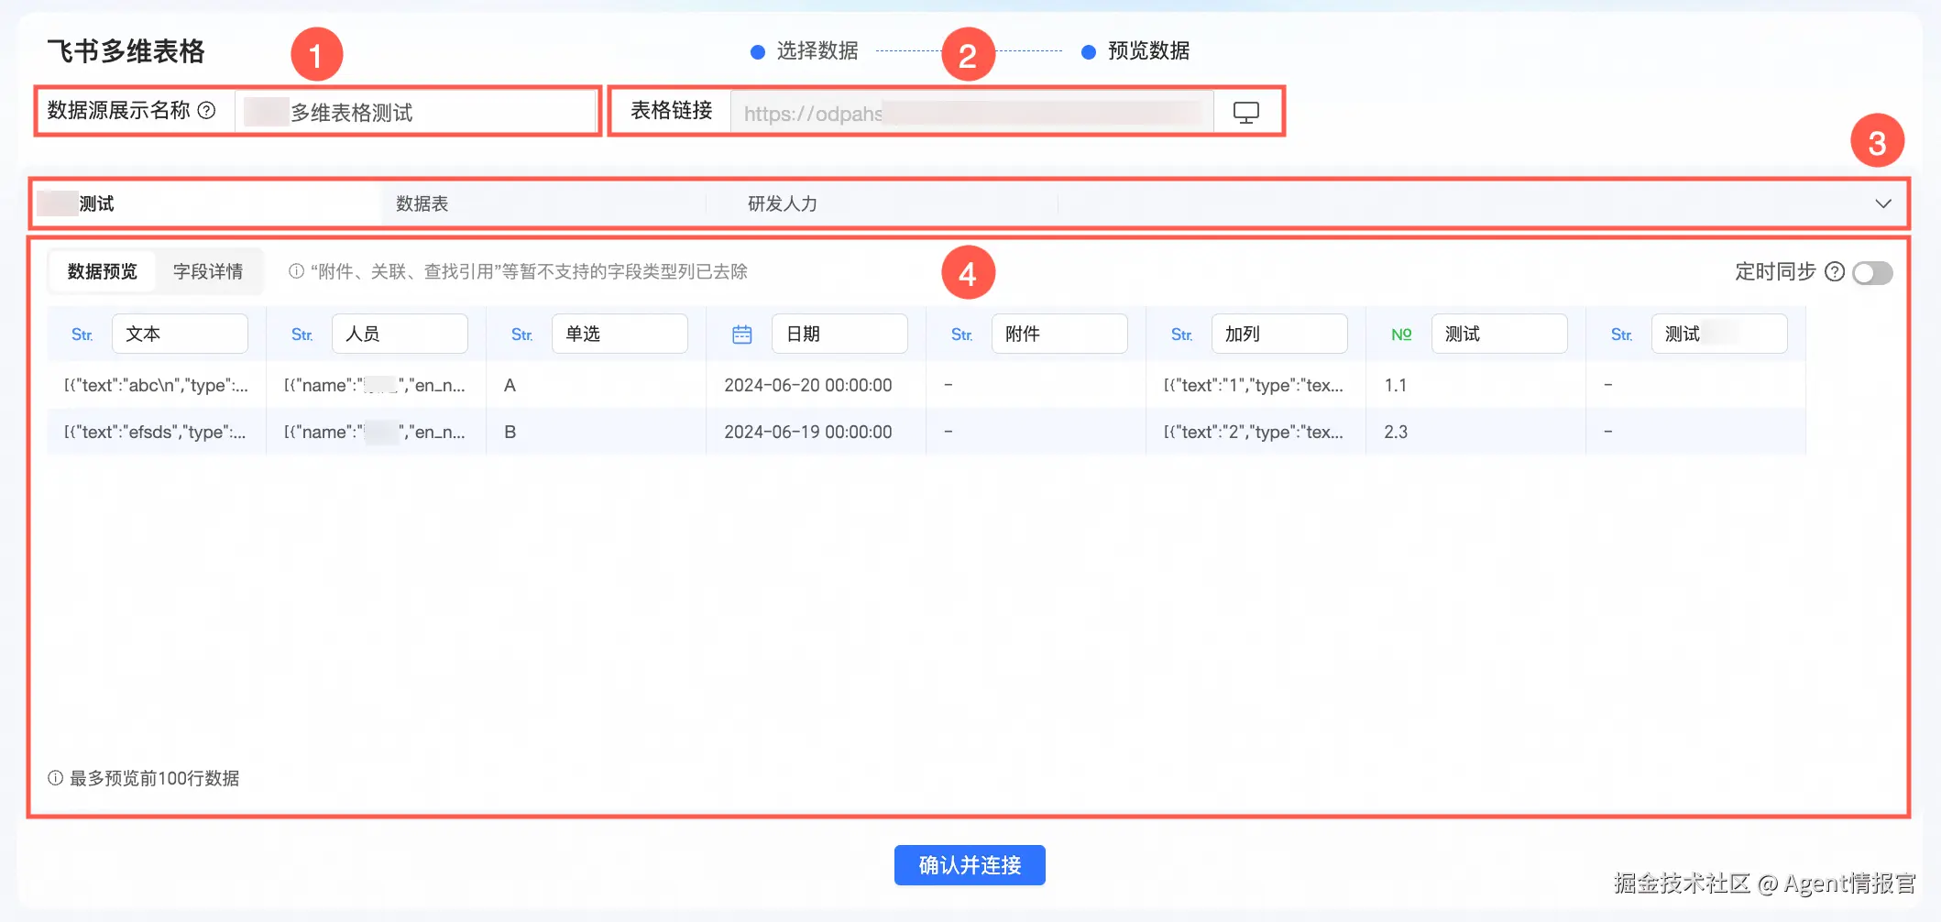Edit last Str 测试 column name field
Screen dimensions: 1941x922
[x=1719, y=334]
